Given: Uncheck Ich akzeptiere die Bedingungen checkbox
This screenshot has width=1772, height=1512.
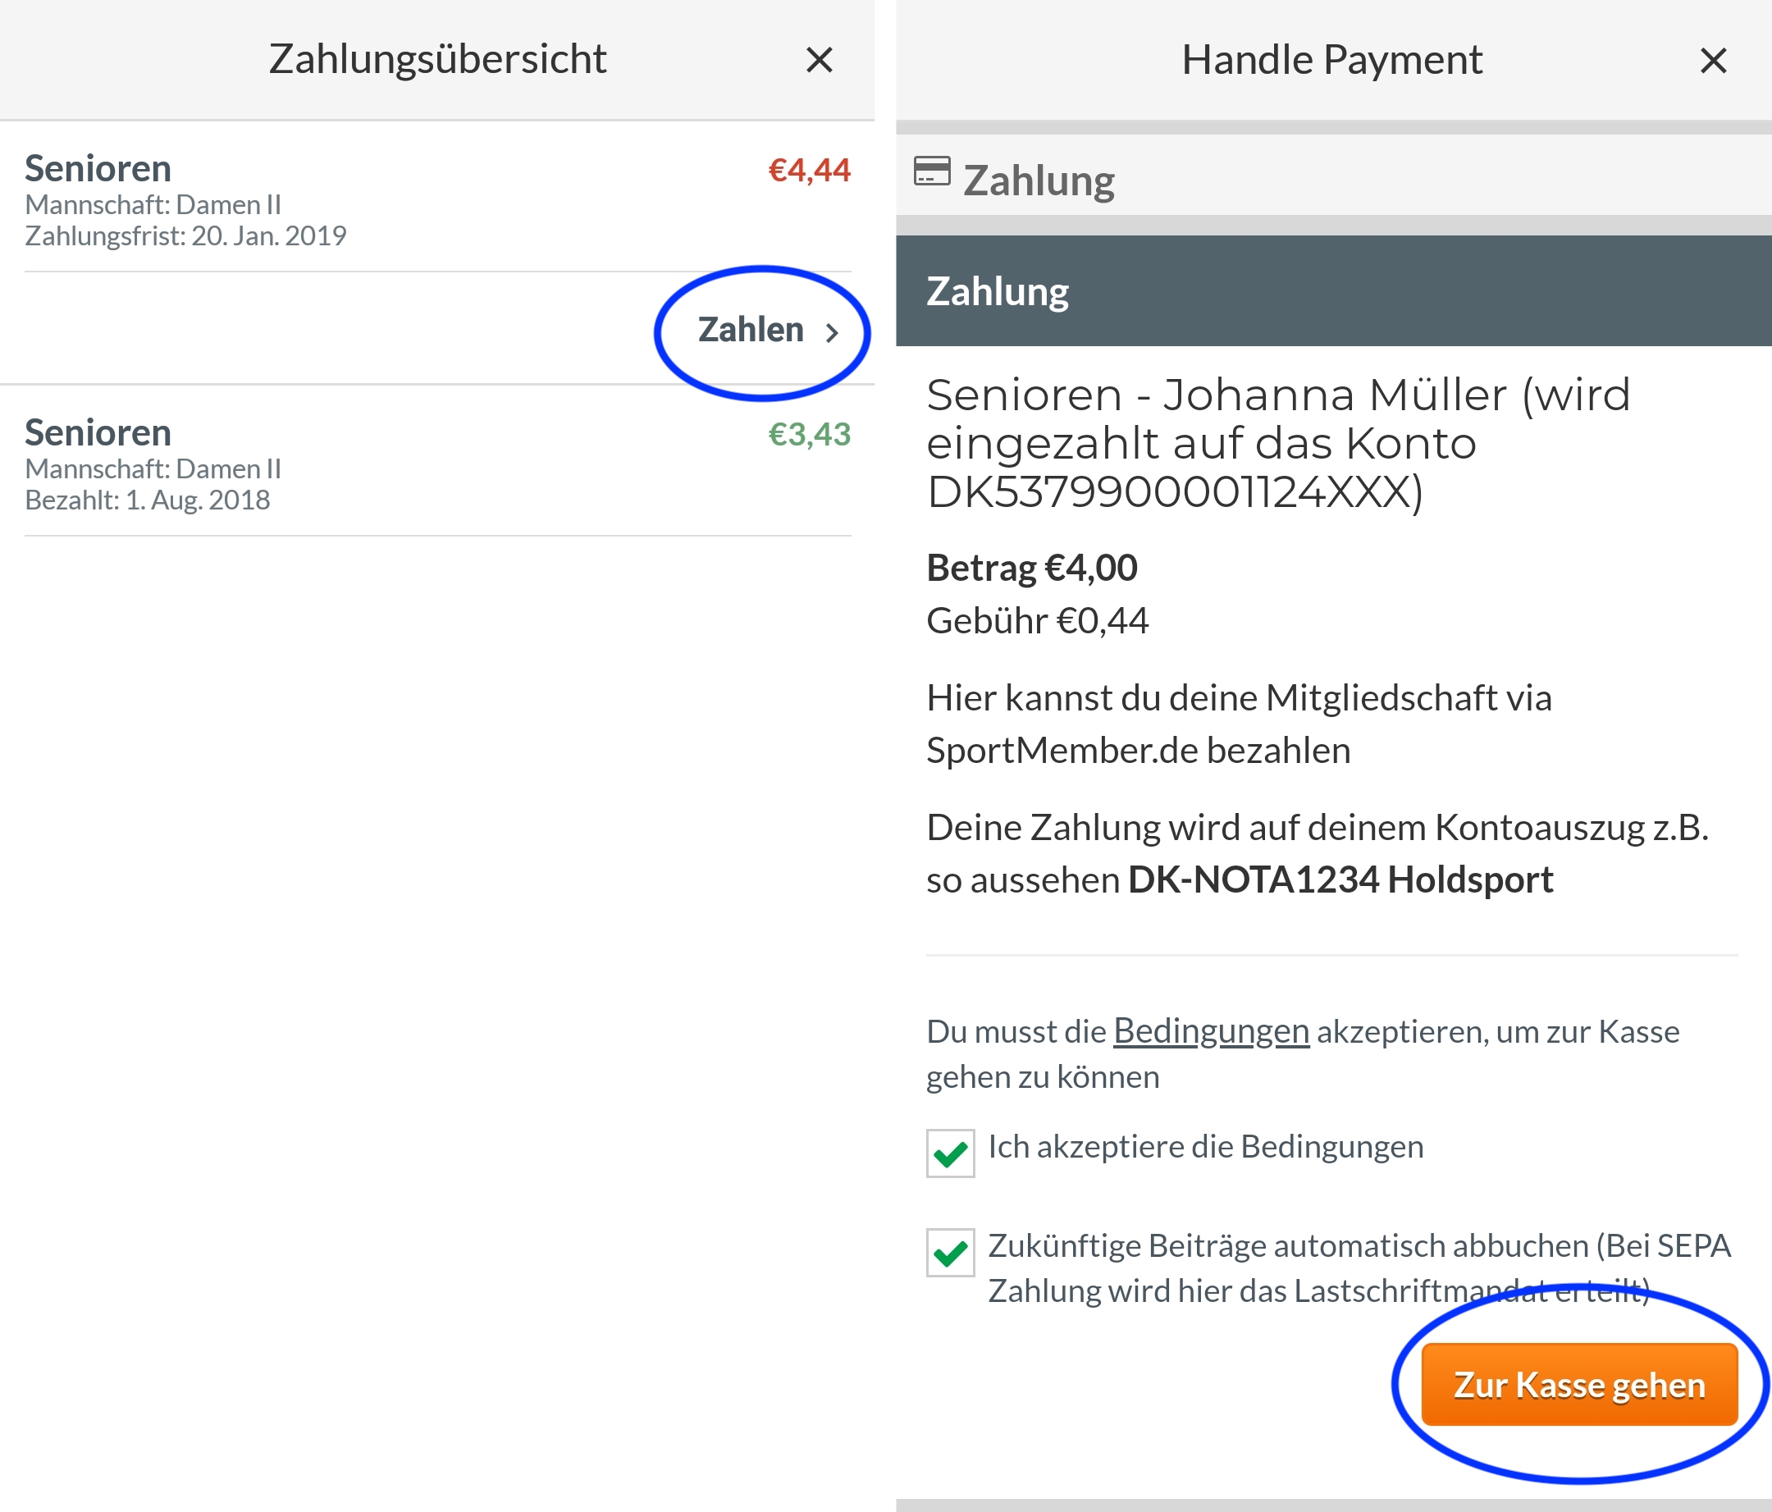Looking at the screenshot, I should [x=950, y=1153].
